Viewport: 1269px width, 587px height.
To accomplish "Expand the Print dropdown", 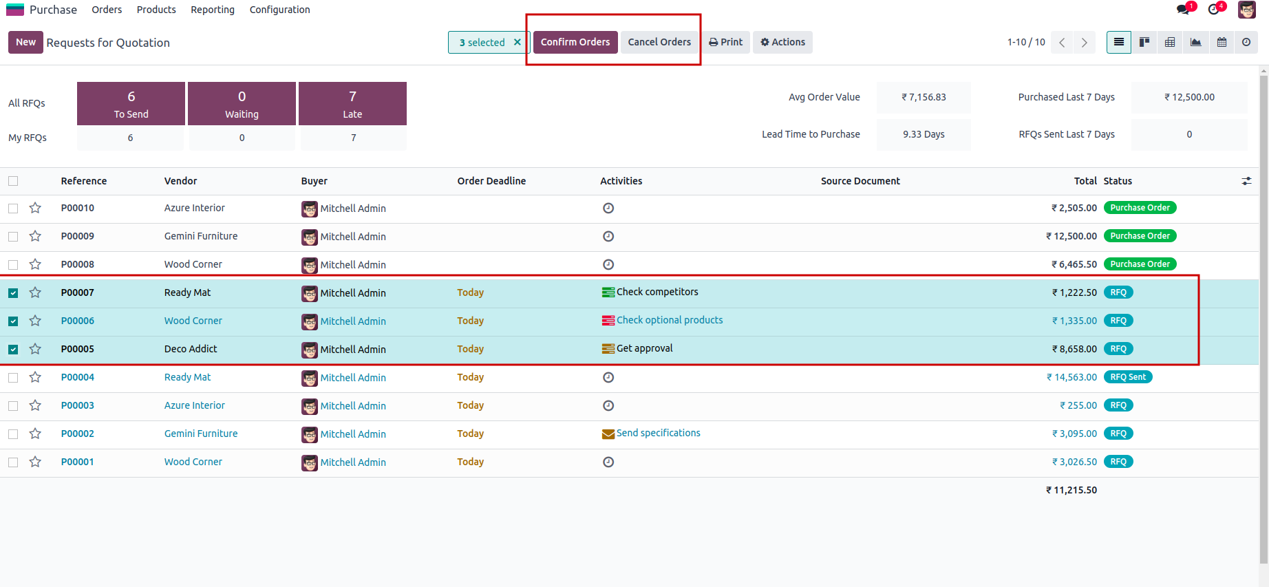I will (x=726, y=42).
